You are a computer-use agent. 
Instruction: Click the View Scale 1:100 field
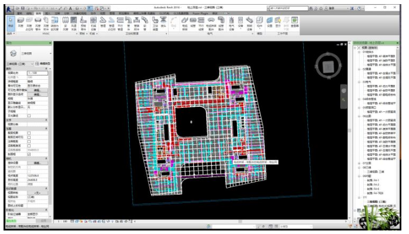coord(37,73)
